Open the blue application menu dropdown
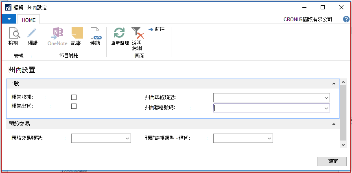This screenshot has height=173, width=352. pyautogui.click(x=9, y=19)
